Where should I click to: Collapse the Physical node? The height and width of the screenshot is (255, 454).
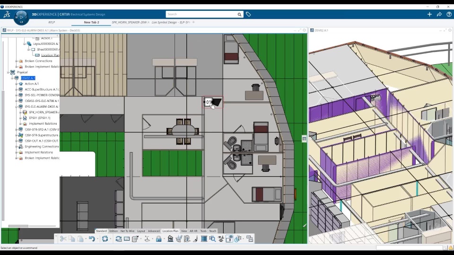pos(9,72)
